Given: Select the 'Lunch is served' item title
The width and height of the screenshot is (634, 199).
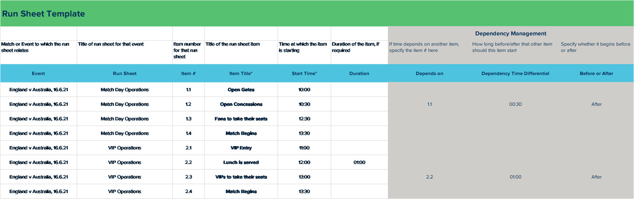Looking at the screenshot, I should coord(241,163).
